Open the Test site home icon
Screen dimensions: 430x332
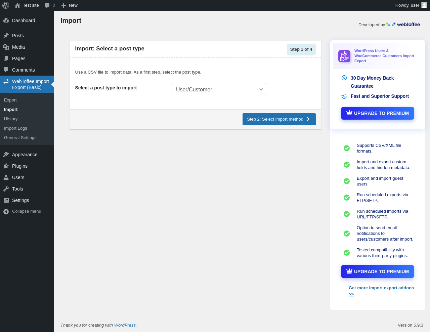pyautogui.click(x=17, y=5)
